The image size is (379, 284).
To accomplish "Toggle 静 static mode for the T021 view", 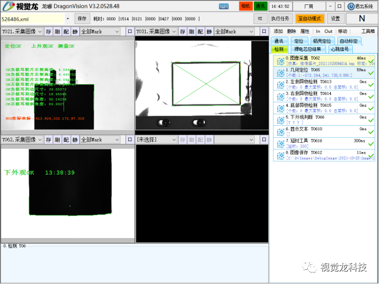I will [74, 32].
